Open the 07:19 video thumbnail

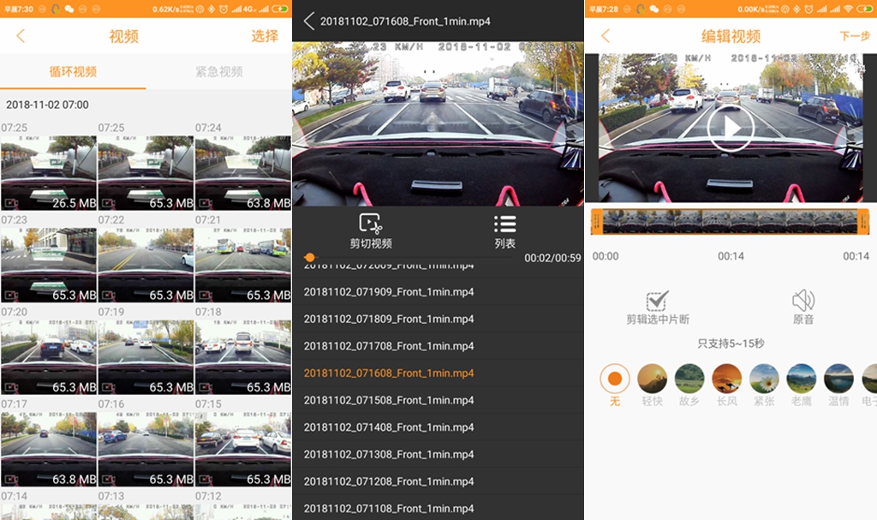(x=146, y=357)
